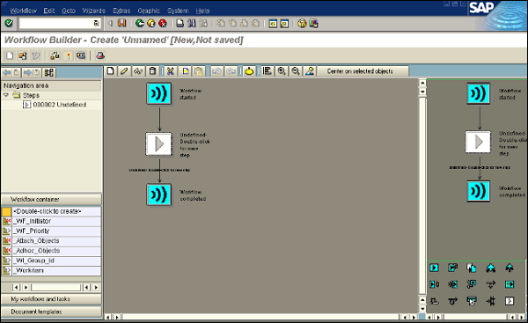Open the Extras menu
Screen dimensions: 528x323
click(121, 11)
